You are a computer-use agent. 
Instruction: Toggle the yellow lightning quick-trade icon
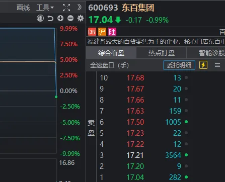[x=203, y=65]
